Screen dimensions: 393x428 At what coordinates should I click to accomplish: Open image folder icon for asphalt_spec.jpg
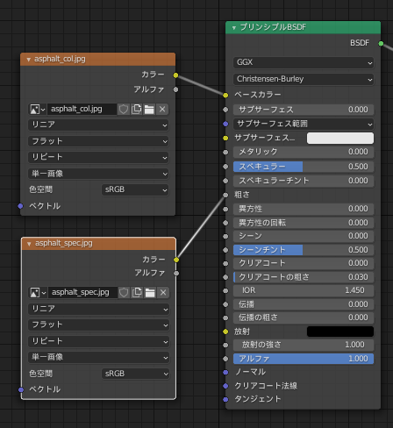150,292
